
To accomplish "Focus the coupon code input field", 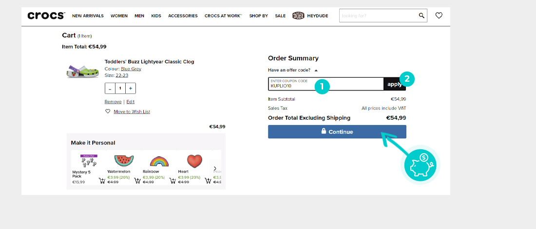I will point(326,84).
